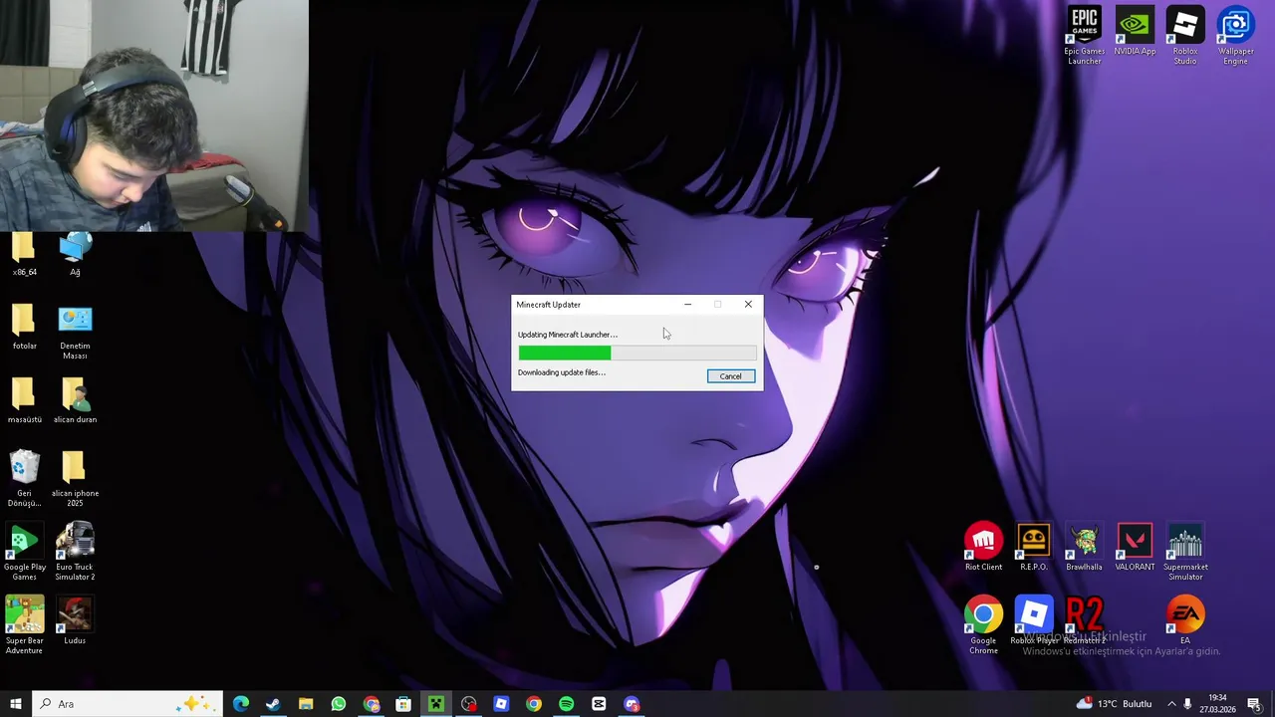This screenshot has height=717, width=1275.
Task: Select the EA app desktop icon
Action: point(1185,620)
